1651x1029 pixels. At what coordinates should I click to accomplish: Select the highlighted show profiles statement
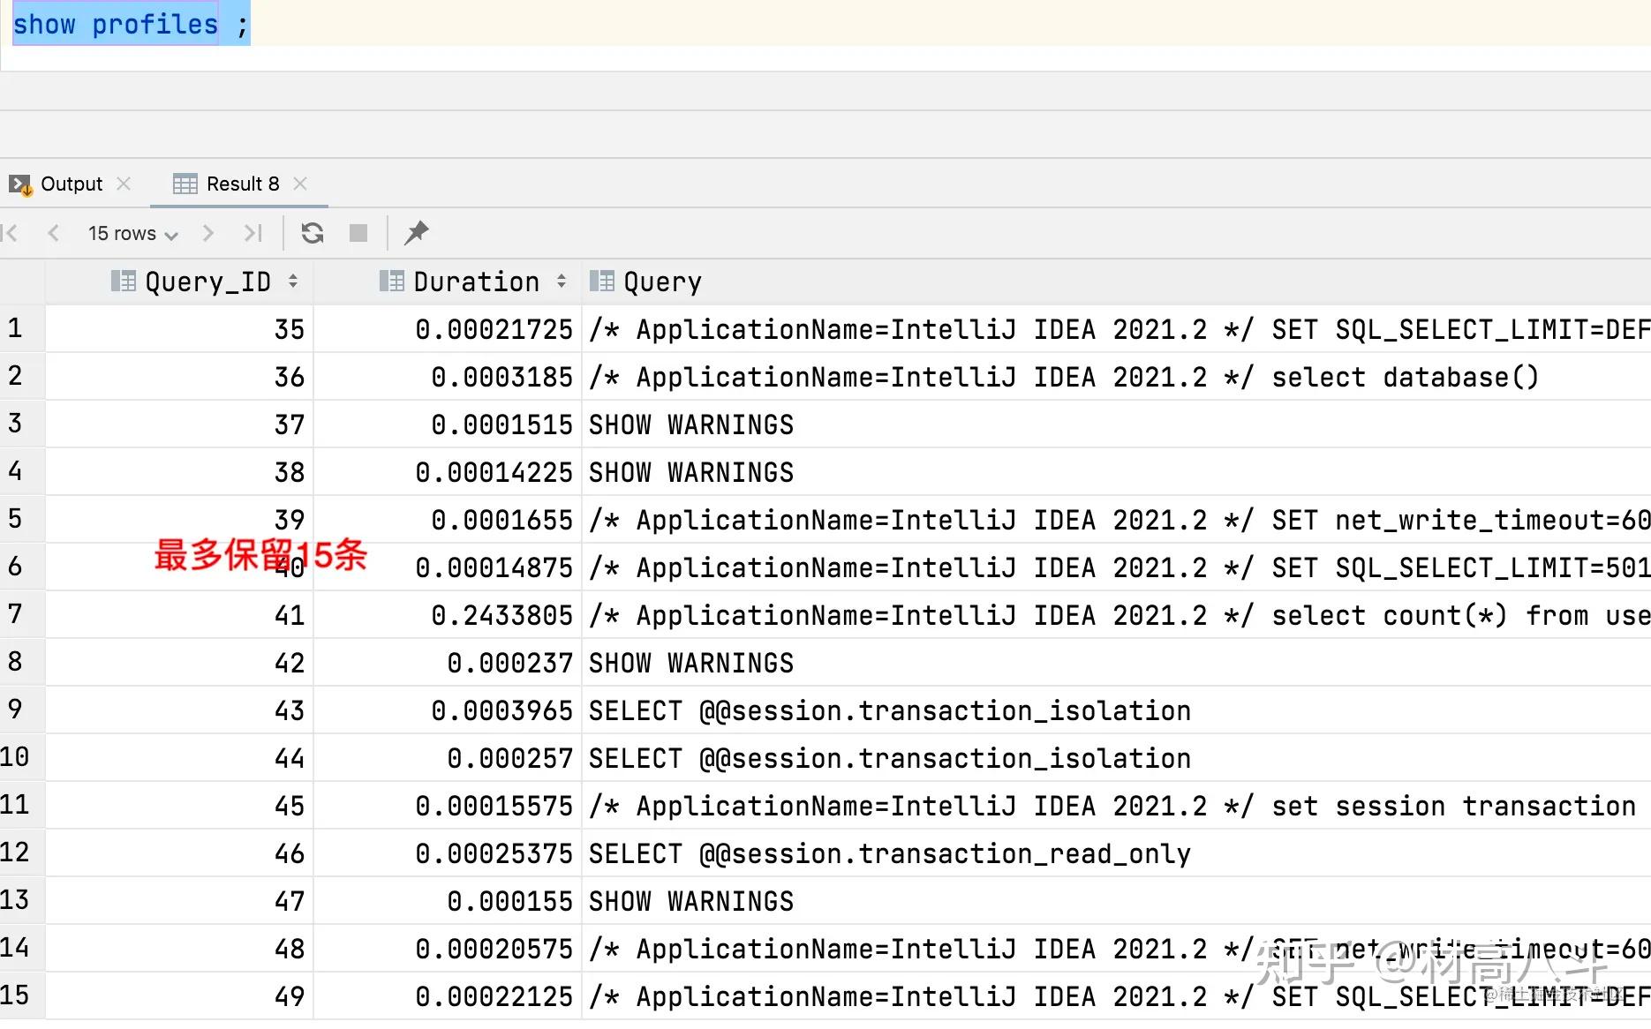(x=115, y=24)
